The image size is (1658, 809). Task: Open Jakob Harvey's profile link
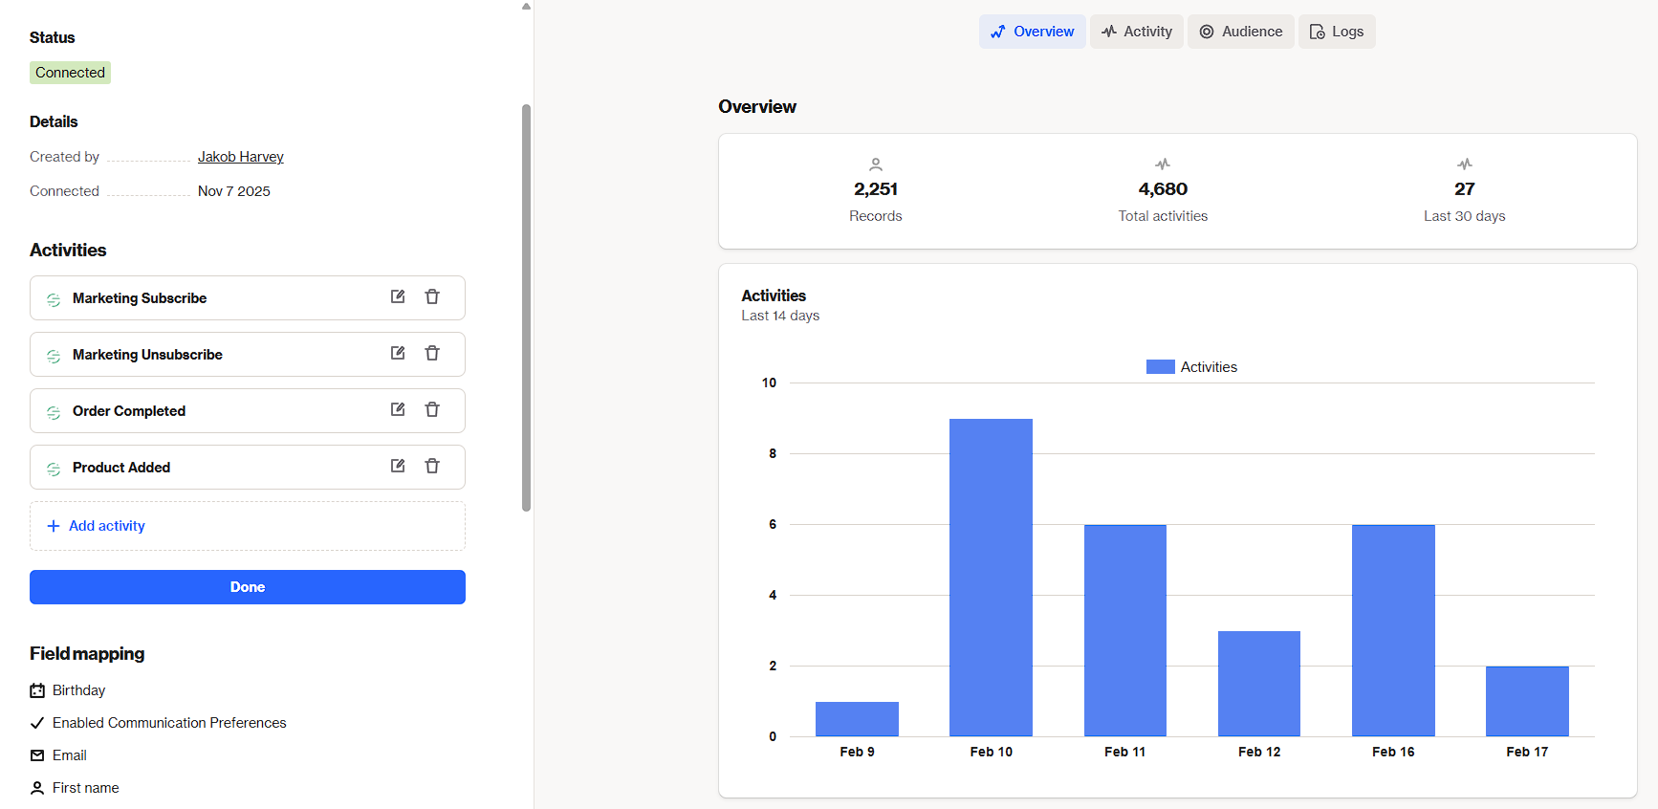(240, 157)
